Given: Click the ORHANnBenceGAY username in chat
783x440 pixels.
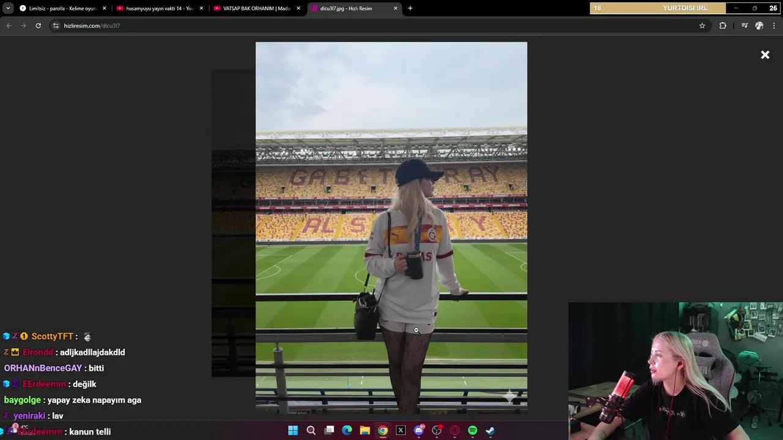Looking at the screenshot, I should point(43,368).
